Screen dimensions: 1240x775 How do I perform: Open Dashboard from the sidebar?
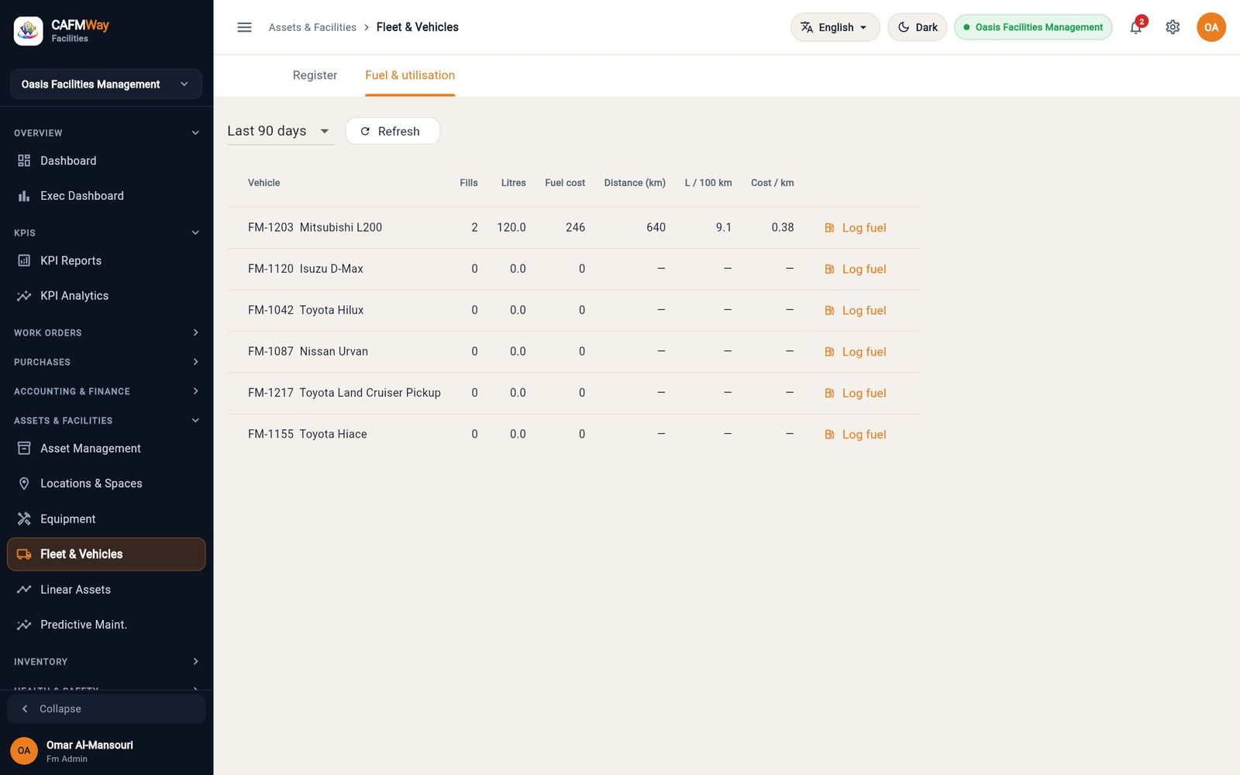pos(106,160)
